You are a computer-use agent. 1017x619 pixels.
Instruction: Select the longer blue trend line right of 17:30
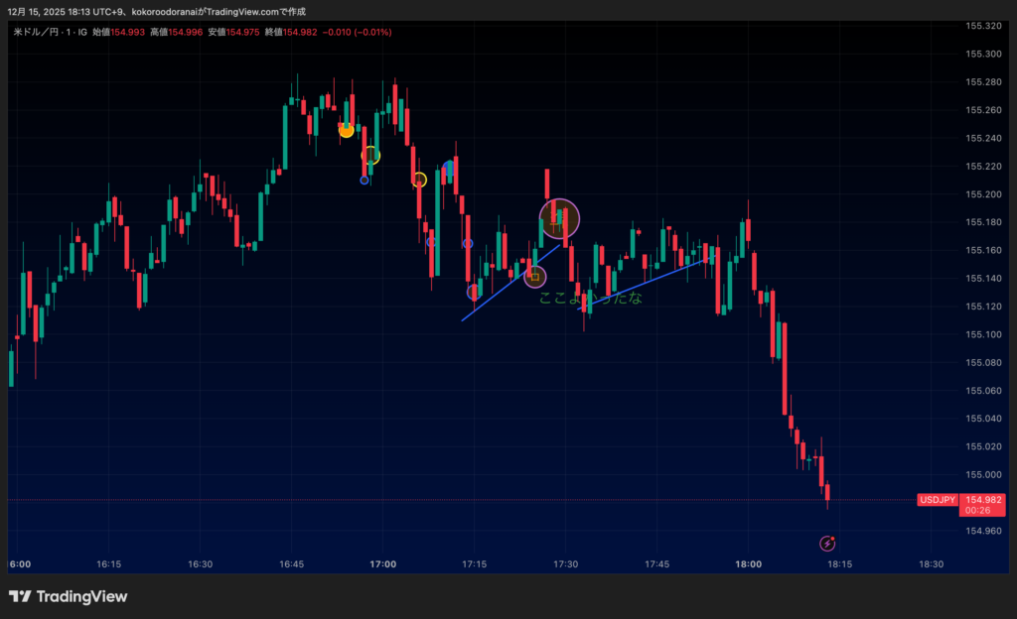point(646,283)
